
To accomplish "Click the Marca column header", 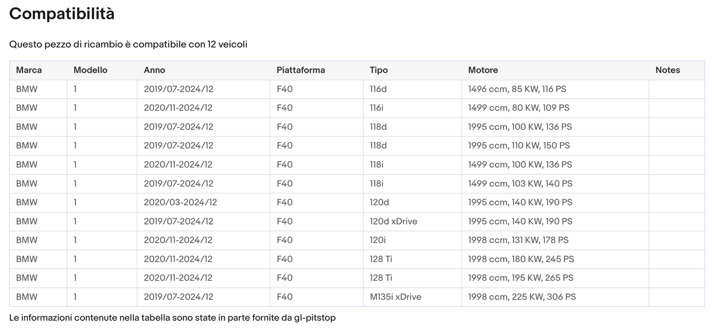I will (x=29, y=70).
